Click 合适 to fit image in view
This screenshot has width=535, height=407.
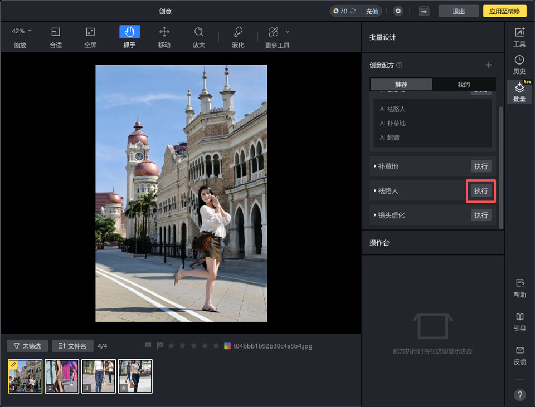tap(55, 35)
